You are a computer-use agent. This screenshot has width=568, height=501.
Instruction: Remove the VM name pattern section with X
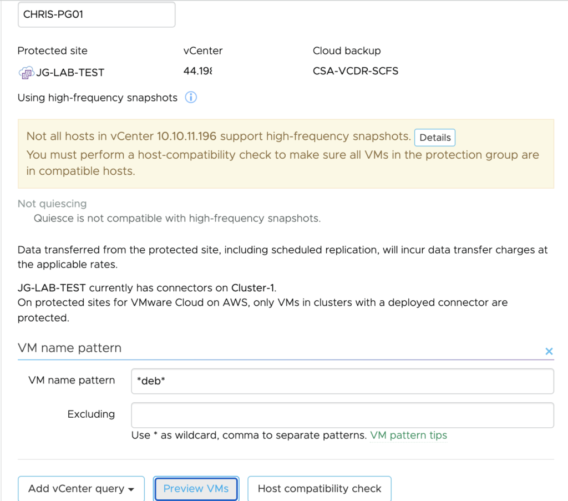coord(549,351)
